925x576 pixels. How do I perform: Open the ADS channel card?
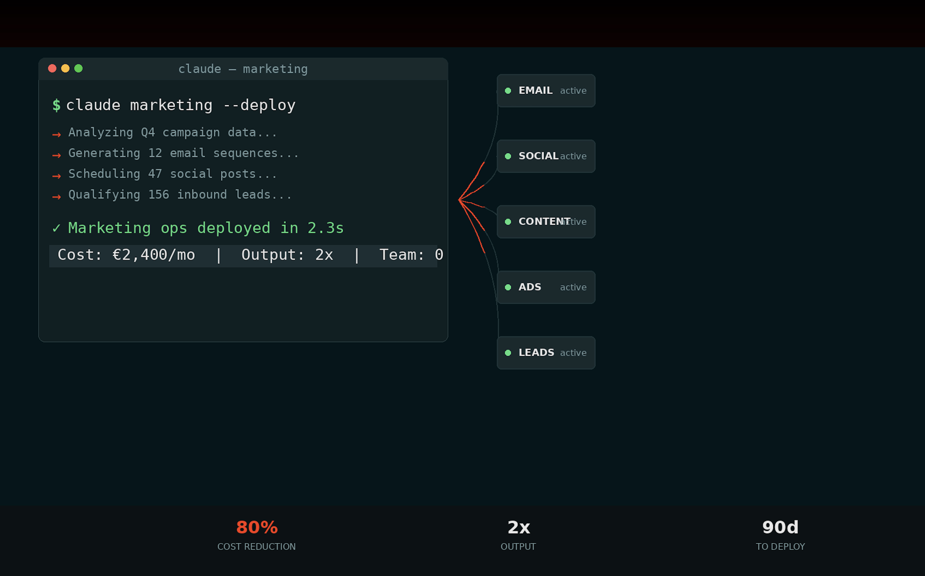(546, 287)
